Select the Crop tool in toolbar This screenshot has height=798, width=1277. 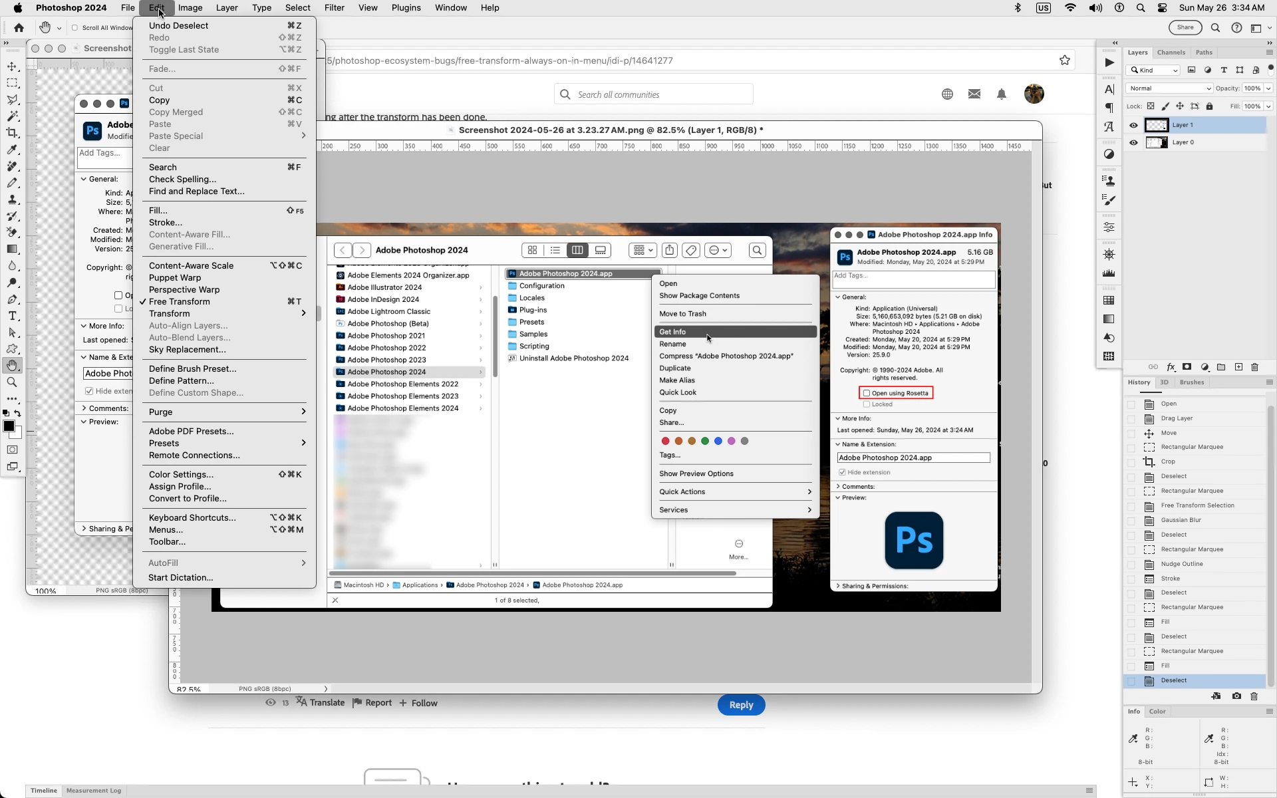tap(12, 133)
